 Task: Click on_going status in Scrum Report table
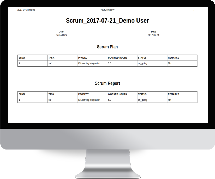click(142, 100)
